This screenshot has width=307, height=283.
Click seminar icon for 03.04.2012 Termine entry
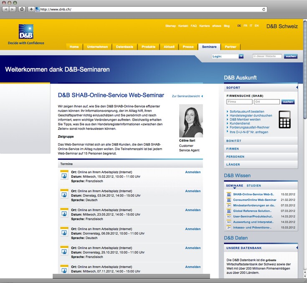(x=64, y=193)
